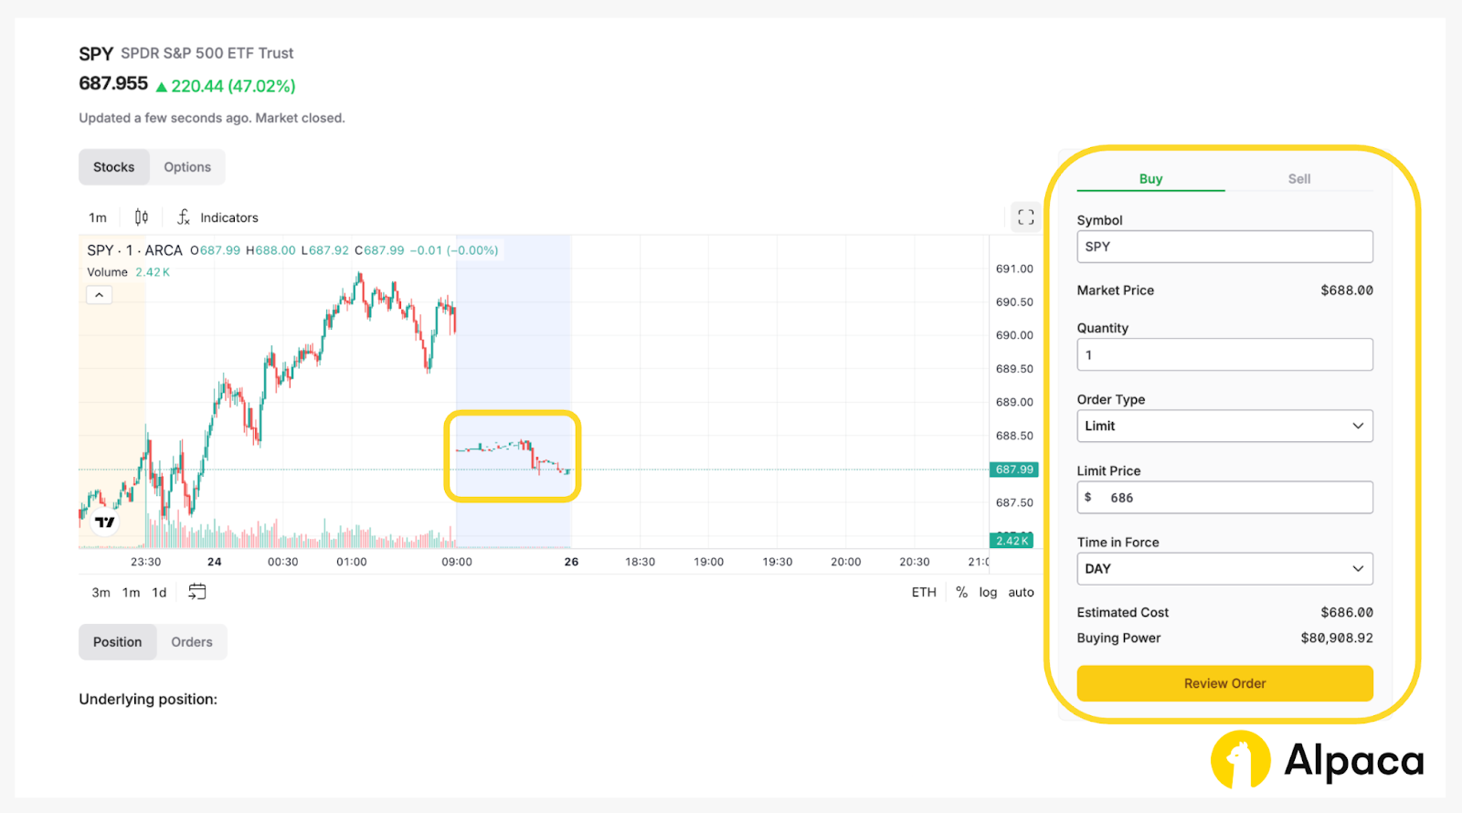Image resolution: width=1462 pixels, height=813 pixels.
Task: Click the candlestick chart style icon
Action: (142, 217)
